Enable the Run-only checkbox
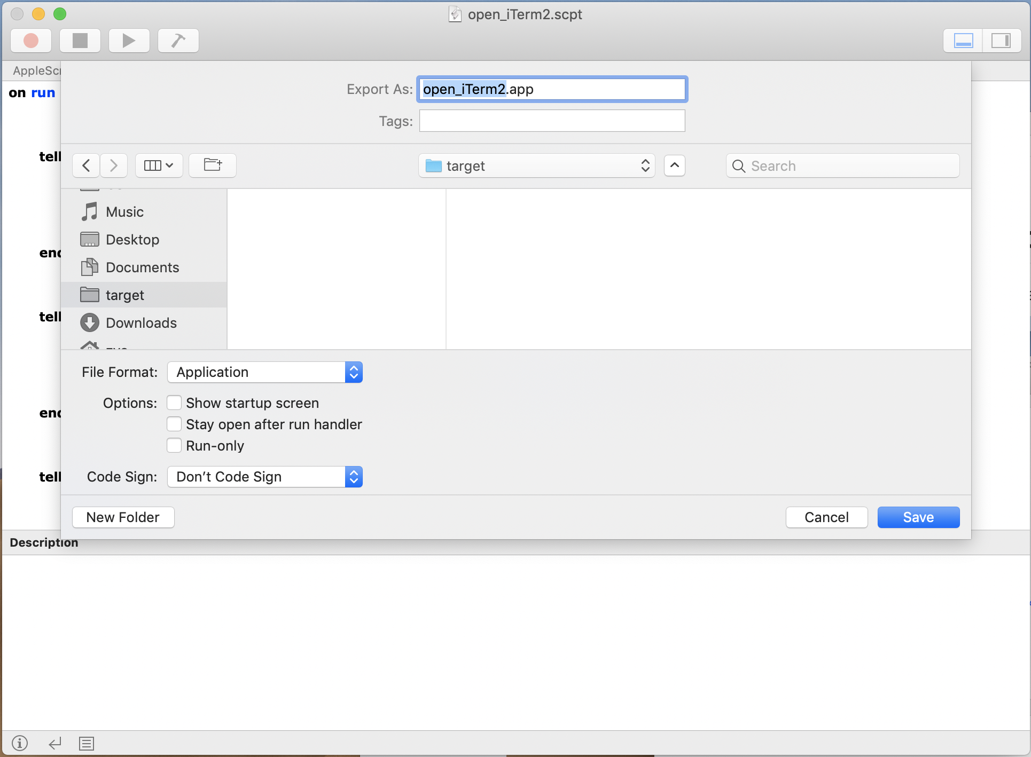Viewport: 1031px width, 757px height. (x=174, y=445)
